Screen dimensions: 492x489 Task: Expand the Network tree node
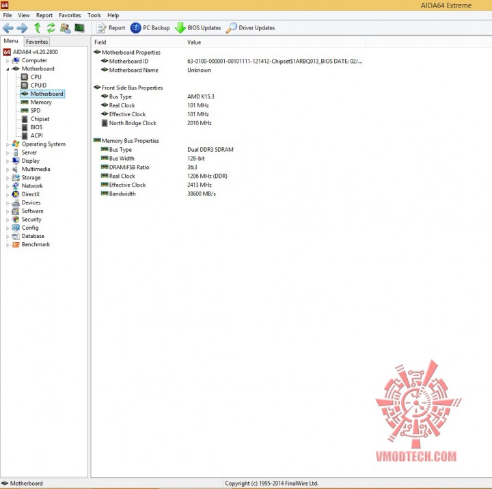coord(8,186)
